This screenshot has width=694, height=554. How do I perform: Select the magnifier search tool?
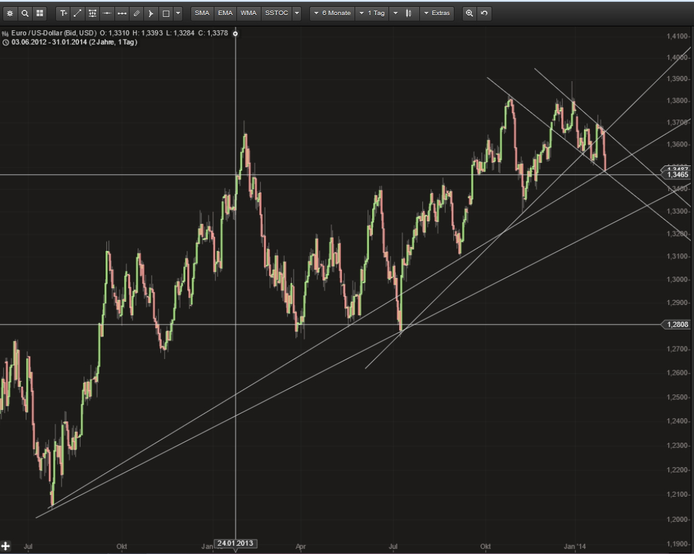[26, 13]
